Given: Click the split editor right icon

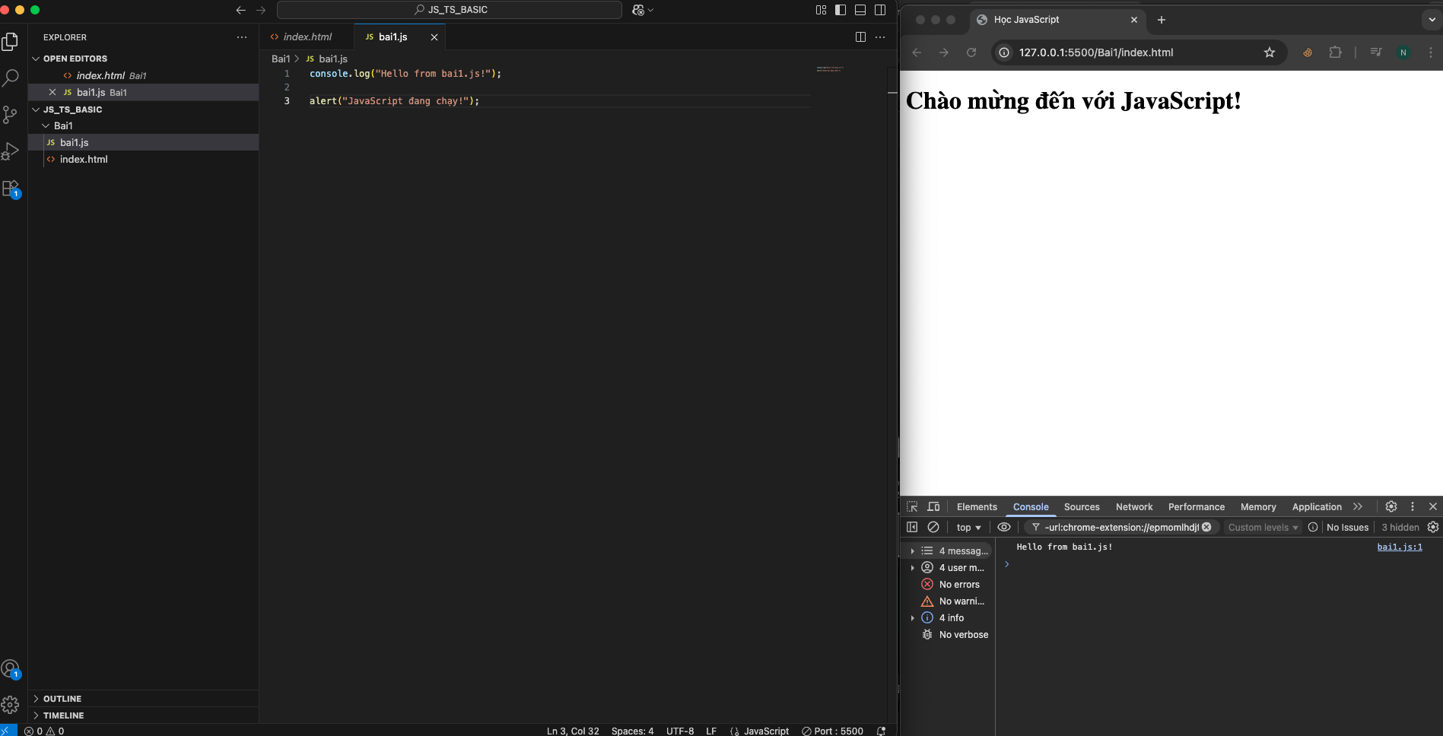Looking at the screenshot, I should pyautogui.click(x=860, y=37).
